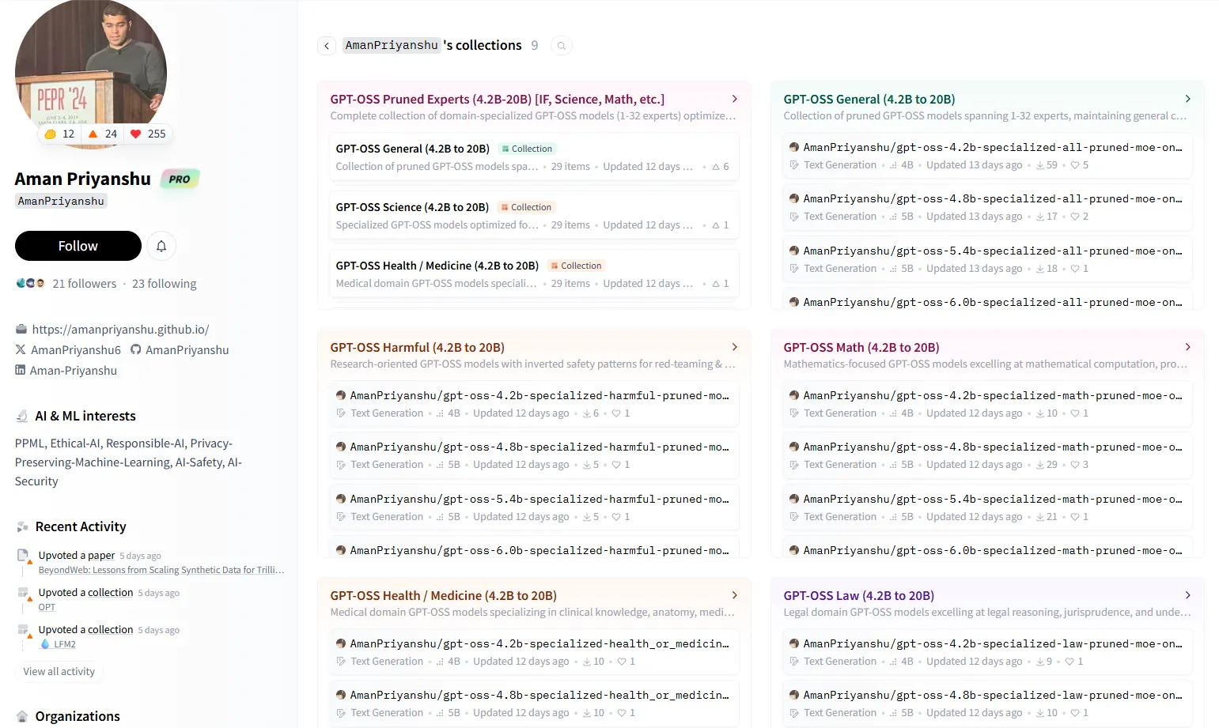Screen dimensions: 1219x728
Task: Toggle the clap reaction showing 12
Action: click(x=58, y=134)
